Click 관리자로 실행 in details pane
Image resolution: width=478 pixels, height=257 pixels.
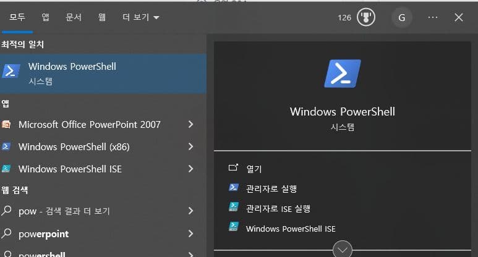271,189
